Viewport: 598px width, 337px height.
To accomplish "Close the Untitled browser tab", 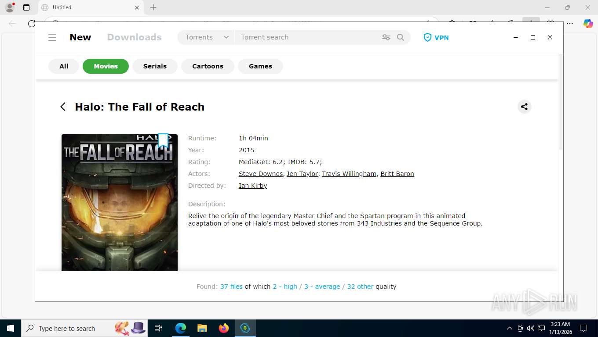I will (x=137, y=7).
